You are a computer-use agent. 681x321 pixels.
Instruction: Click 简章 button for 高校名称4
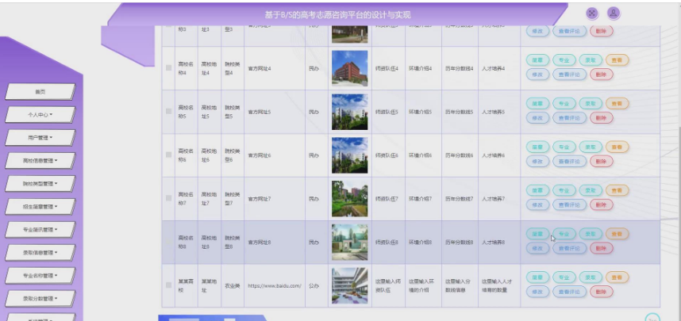[x=537, y=60]
